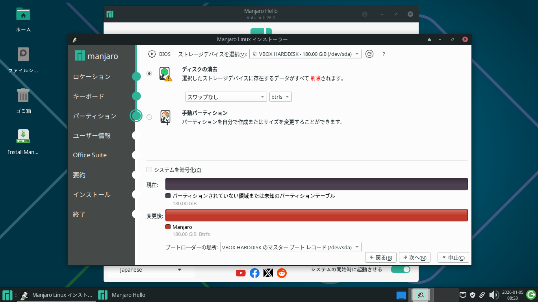Click the shield update tray icon
This screenshot has width=538, height=302.
473,295
